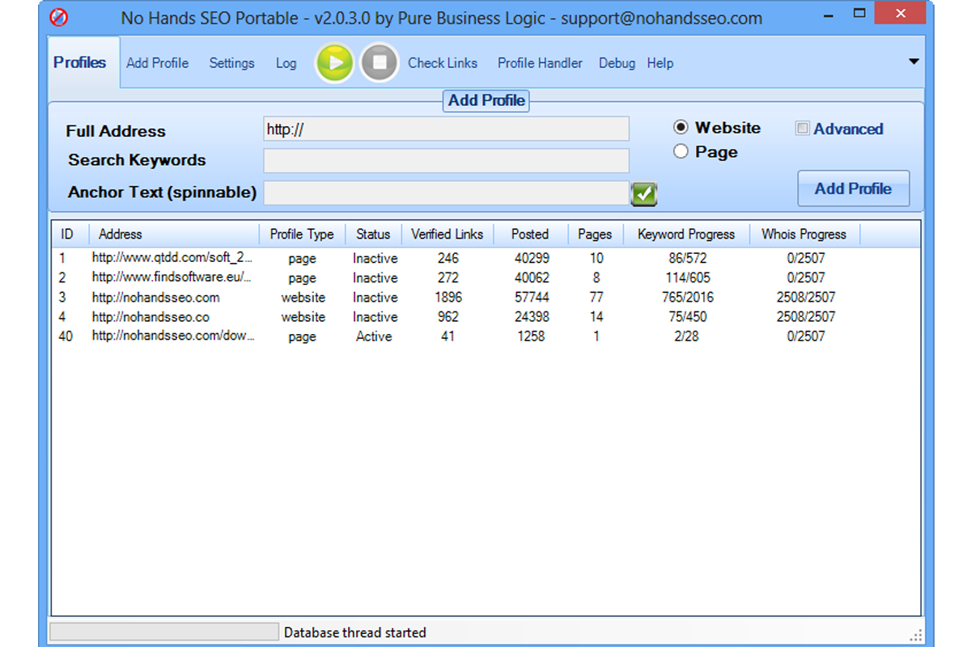The width and height of the screenshot is (971, 647).
Task: Sort by the Posted column header
Action: pos(531,235)
